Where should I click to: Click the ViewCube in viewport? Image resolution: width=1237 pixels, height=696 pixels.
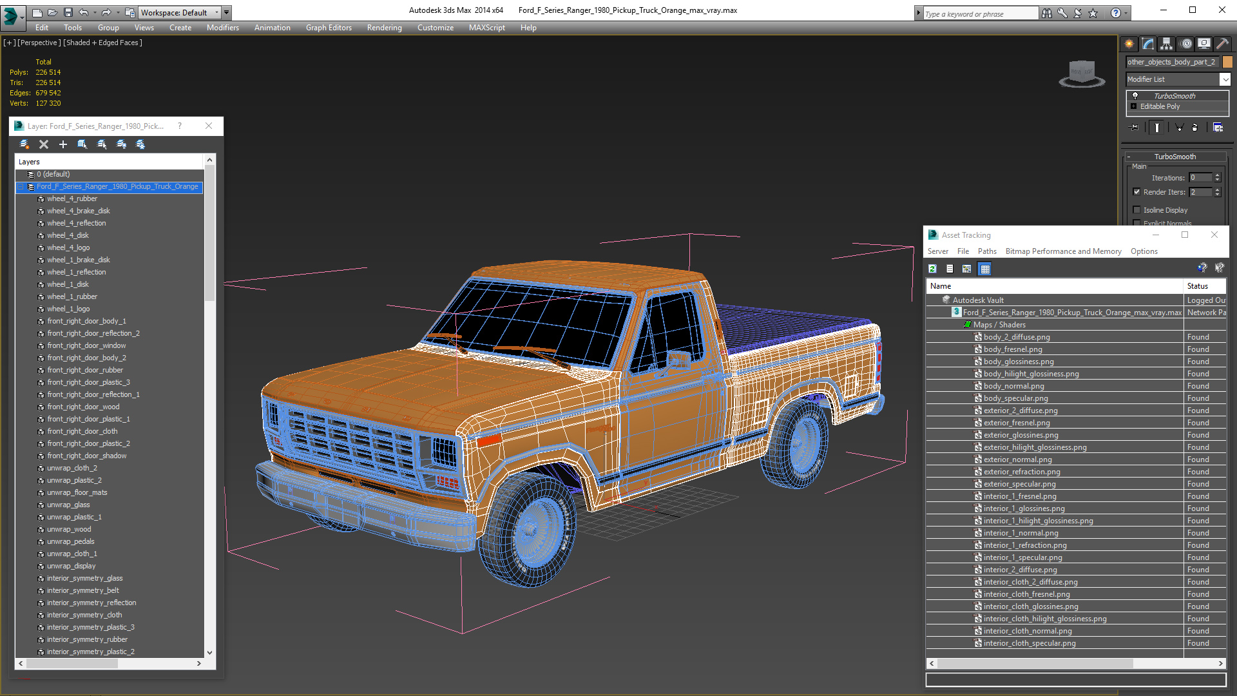(x=1082, y=73)
